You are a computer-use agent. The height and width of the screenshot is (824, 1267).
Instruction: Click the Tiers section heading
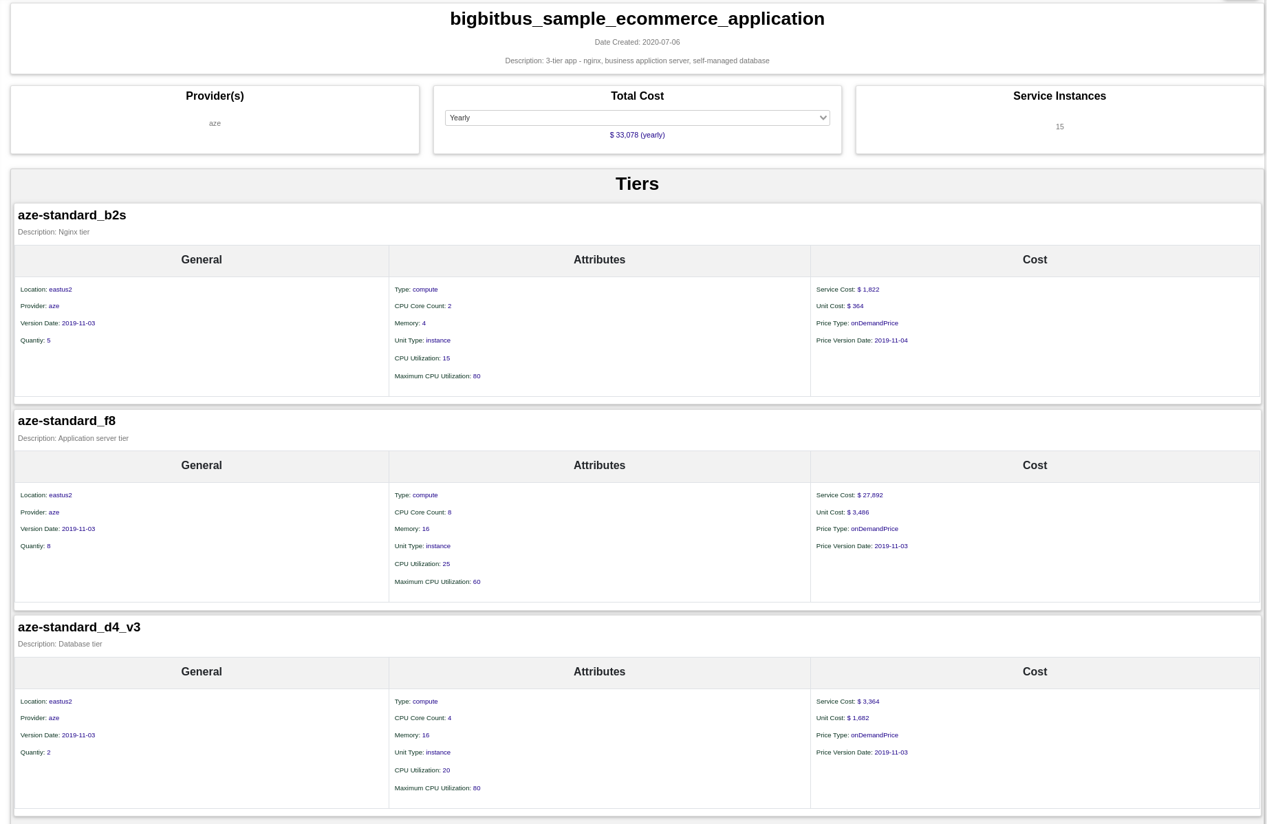click(x=637, y=184)
